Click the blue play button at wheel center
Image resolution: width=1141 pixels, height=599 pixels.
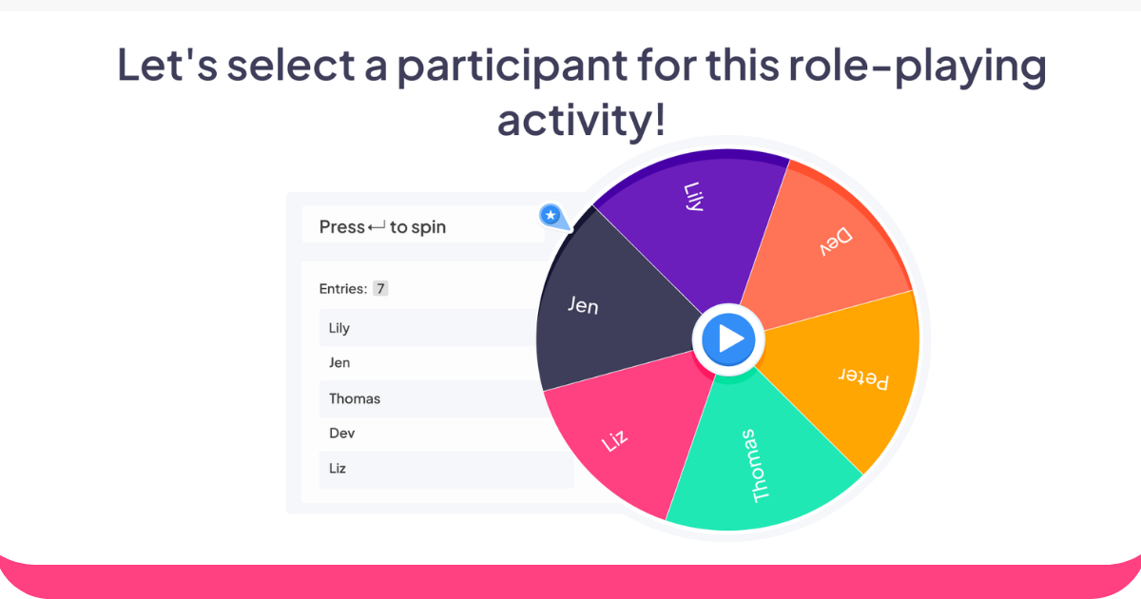730,338
